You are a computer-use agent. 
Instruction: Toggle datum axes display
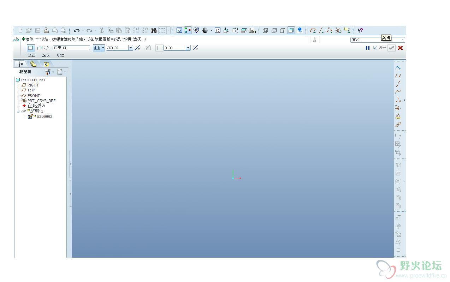pyautogui.click(x=321, y=31)
